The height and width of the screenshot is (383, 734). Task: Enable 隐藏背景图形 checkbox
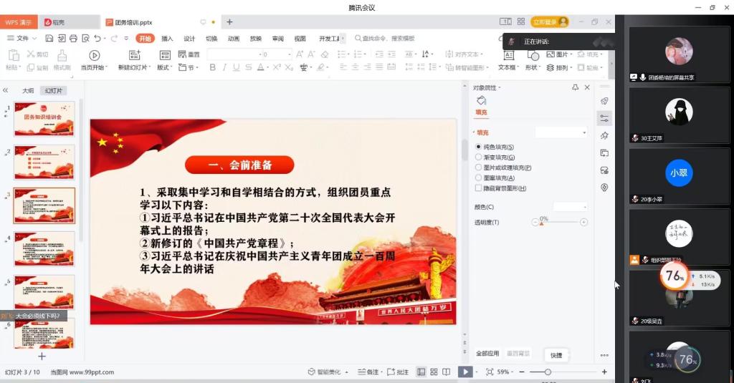click(x=479, y=188)
